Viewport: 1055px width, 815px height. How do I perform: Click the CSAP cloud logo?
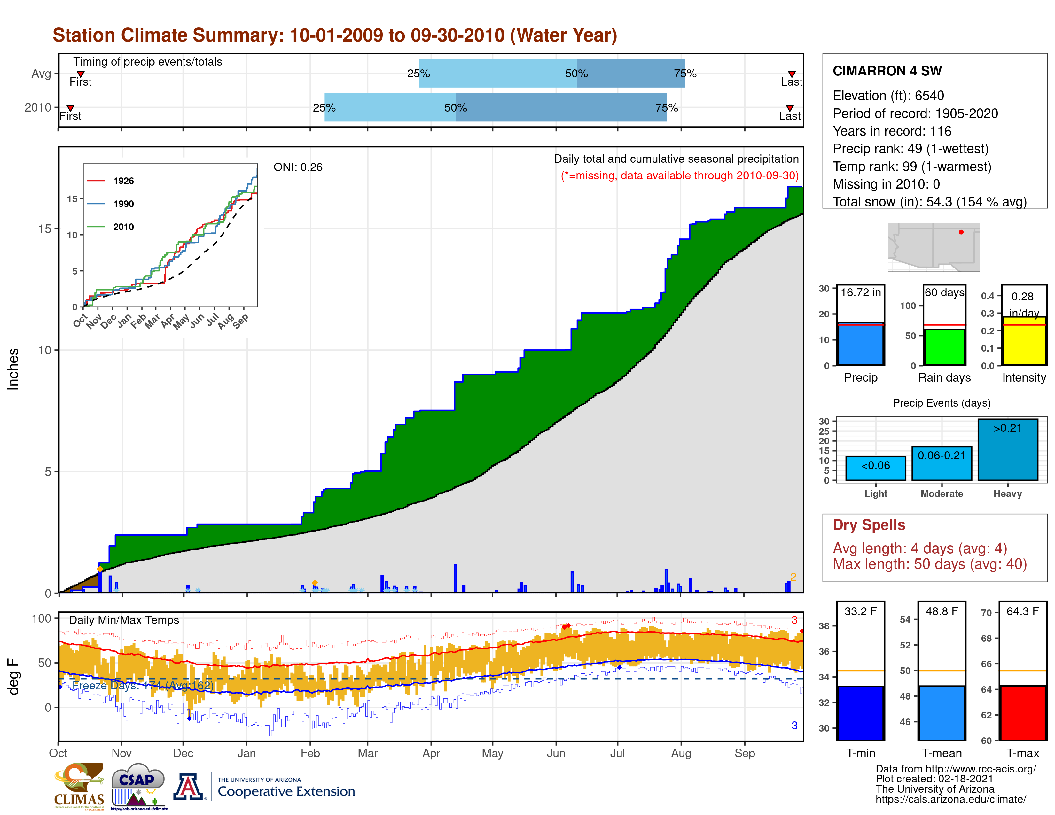139,786
